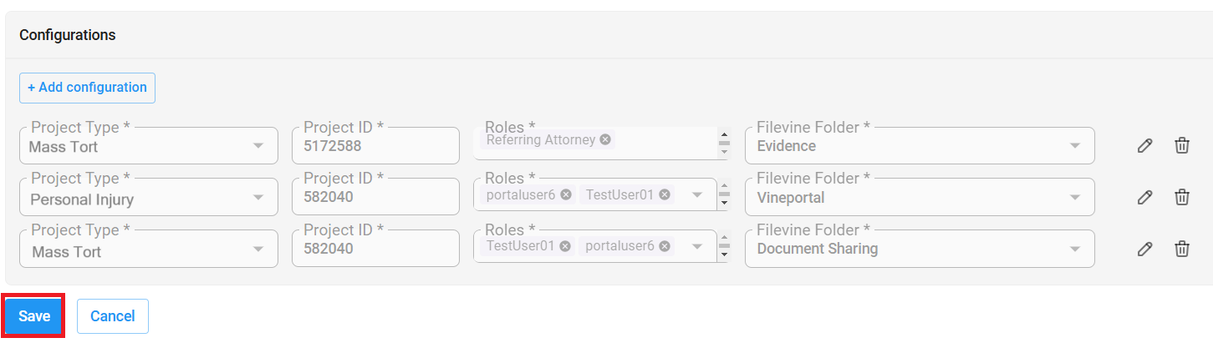Delete the Document Sharing configuration row
1213x348 pixels.
point(1182,249)
